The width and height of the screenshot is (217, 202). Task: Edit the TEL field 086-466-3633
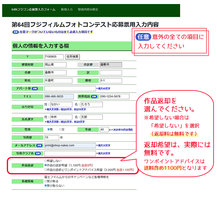[x=59, y=96]
